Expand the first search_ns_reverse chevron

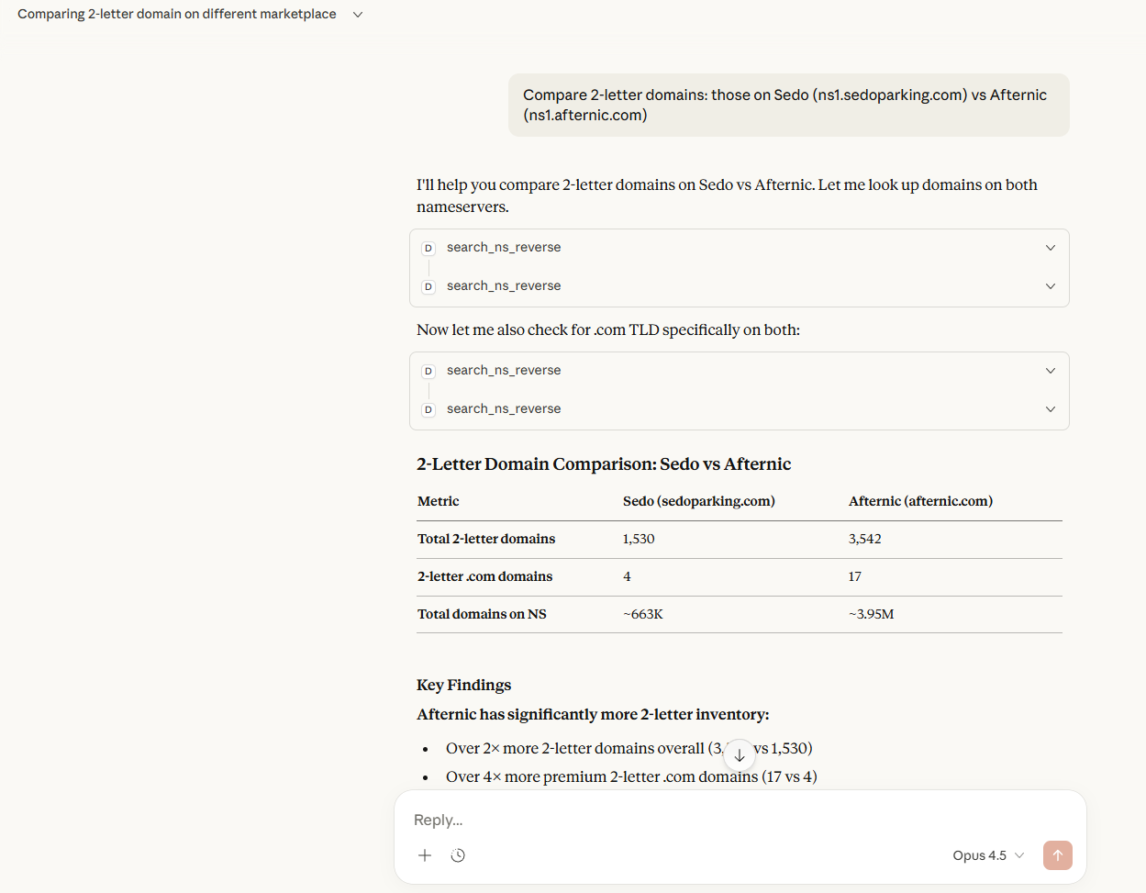pyautogui.click(x=1051, y=248)
